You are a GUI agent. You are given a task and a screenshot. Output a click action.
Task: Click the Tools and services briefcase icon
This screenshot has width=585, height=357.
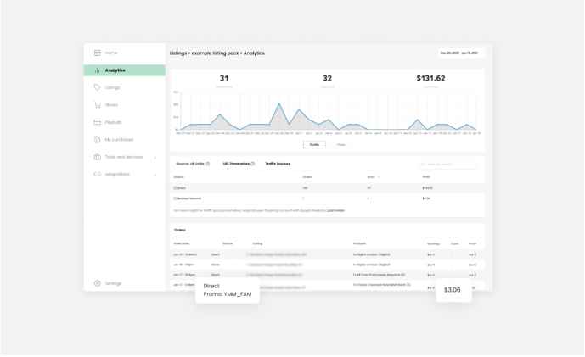click(97, 157)
